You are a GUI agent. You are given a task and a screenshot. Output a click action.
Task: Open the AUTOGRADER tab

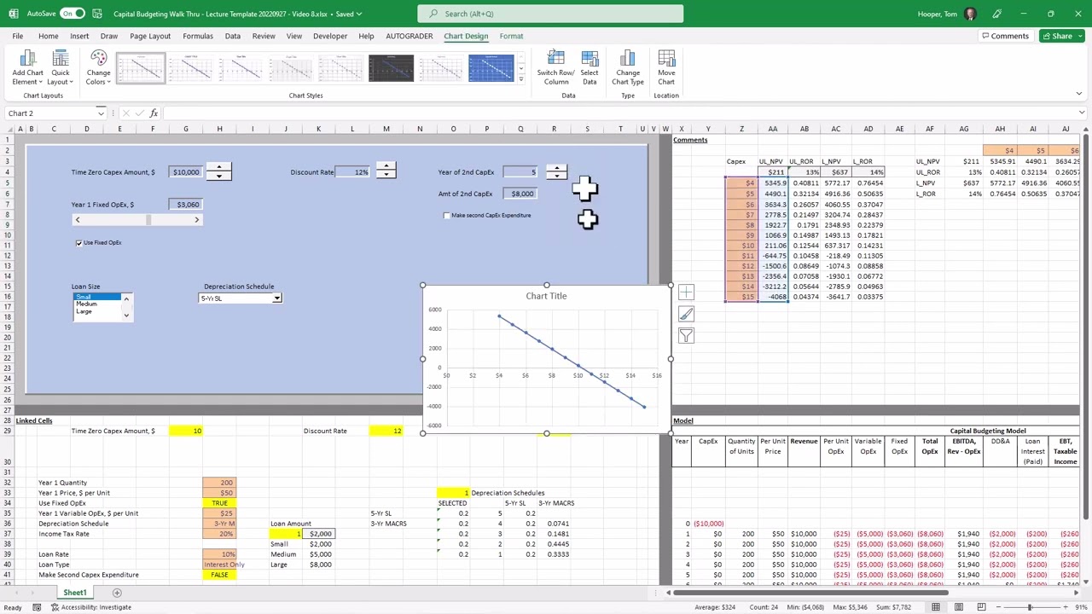click(x=409, y=36)
